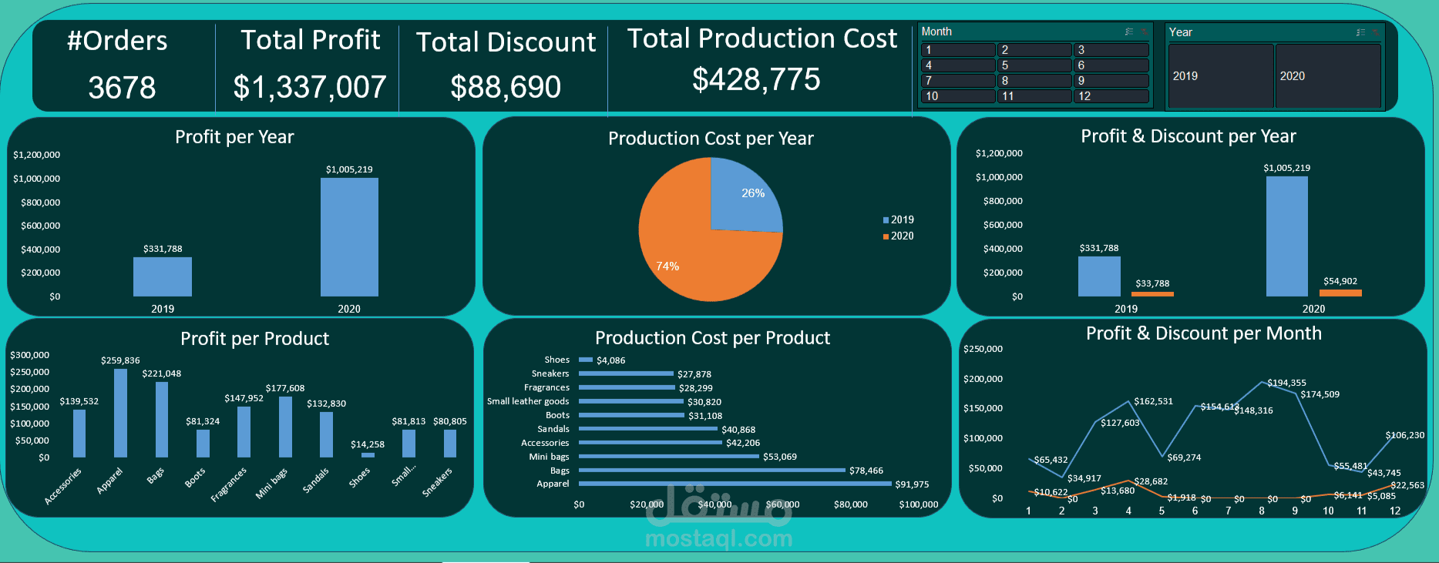The height and width of the screenshot is (563, 1439).
Task: Clear the Year slicer filter
Action: tap(1375, 32)
